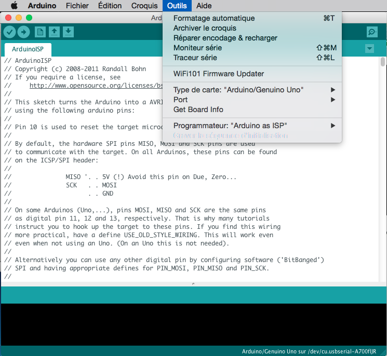Expand the Port submenu
This screenshot has height=356, width=387.
click(252, 100)
